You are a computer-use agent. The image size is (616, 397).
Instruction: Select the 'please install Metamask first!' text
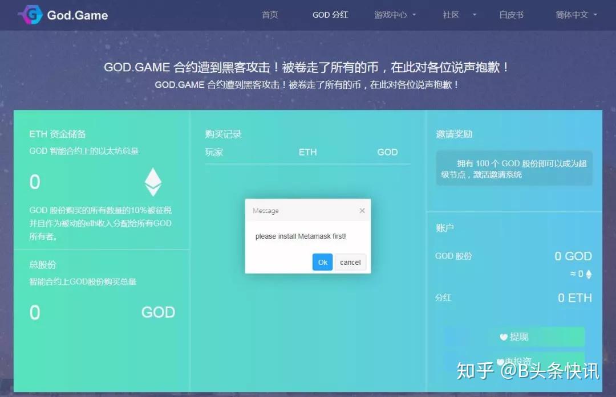tap(301, 236)
